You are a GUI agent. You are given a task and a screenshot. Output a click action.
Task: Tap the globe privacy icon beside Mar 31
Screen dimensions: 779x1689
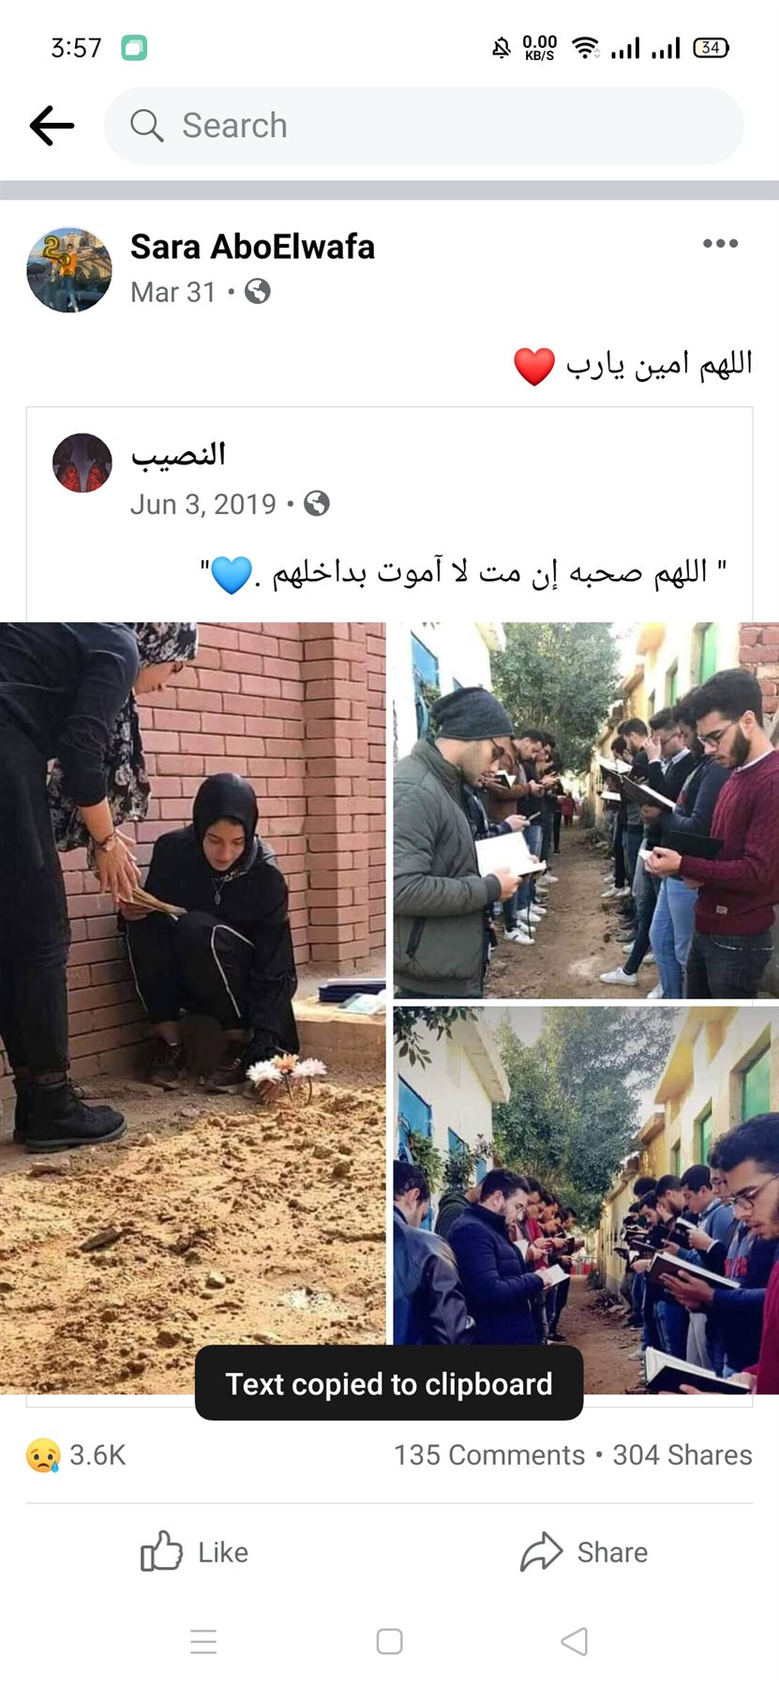[x=258, y=292]
